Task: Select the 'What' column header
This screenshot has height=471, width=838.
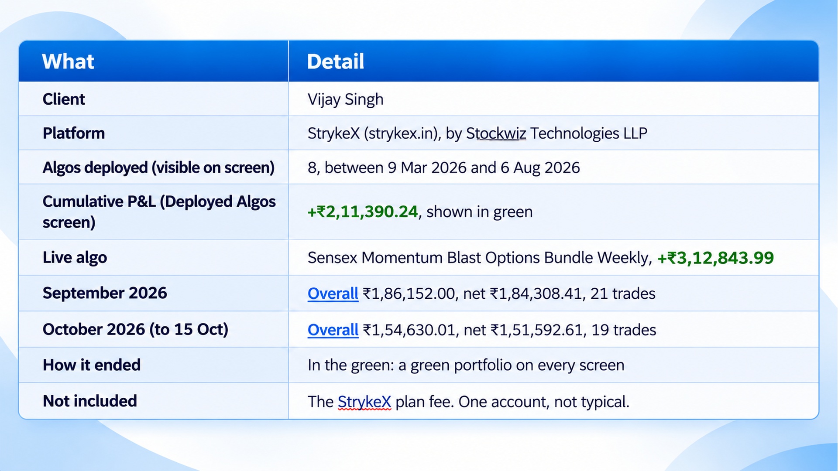Action: (68, 61)
